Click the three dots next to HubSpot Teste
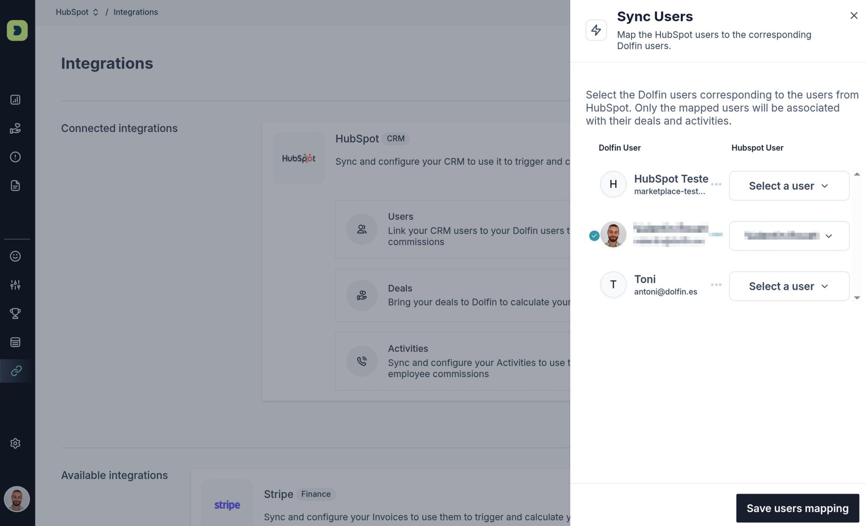 [716, 184]
